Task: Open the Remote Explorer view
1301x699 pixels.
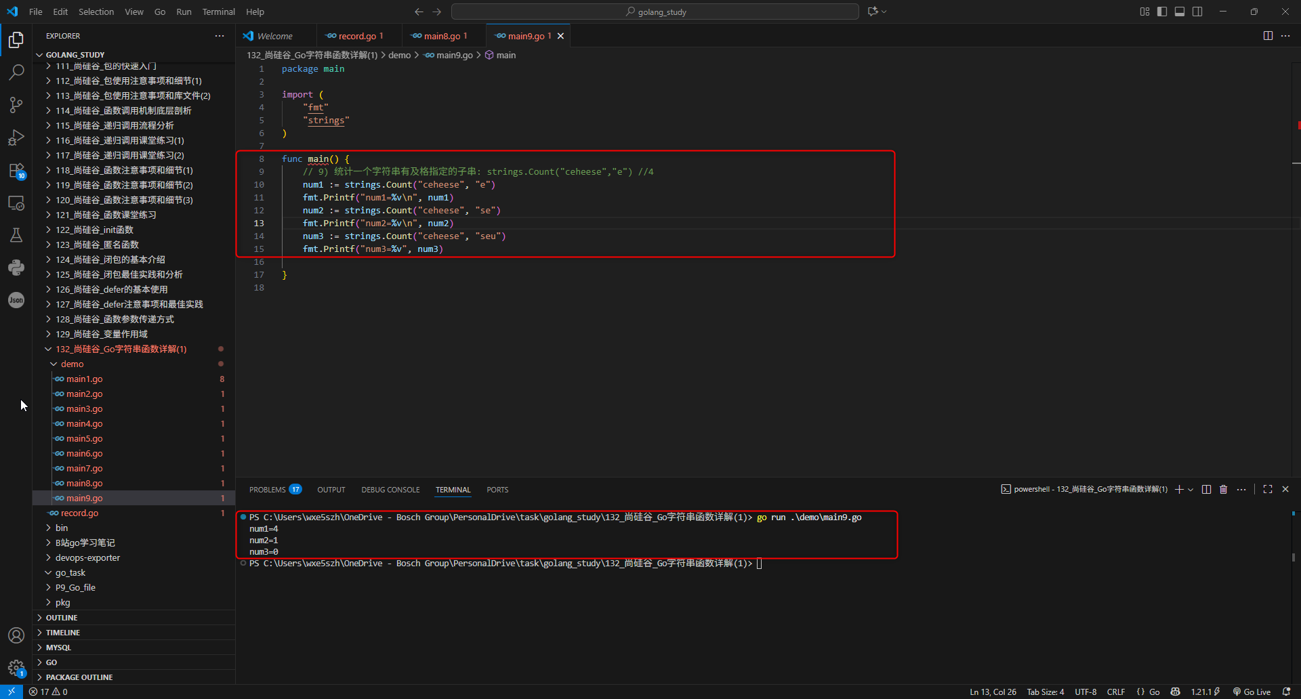Action: 16,203
